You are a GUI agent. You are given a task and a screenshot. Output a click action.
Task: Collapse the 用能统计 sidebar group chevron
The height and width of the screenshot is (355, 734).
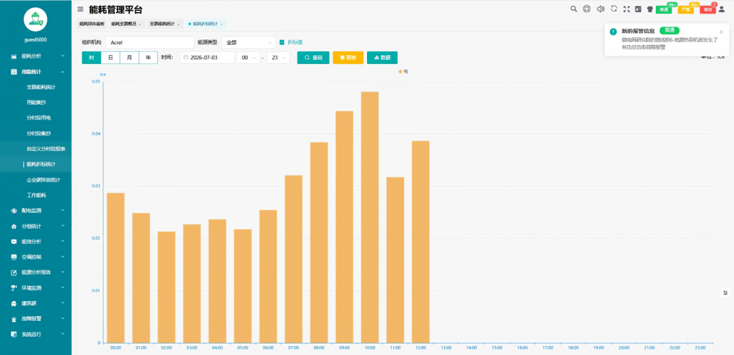tap(63, 71)
